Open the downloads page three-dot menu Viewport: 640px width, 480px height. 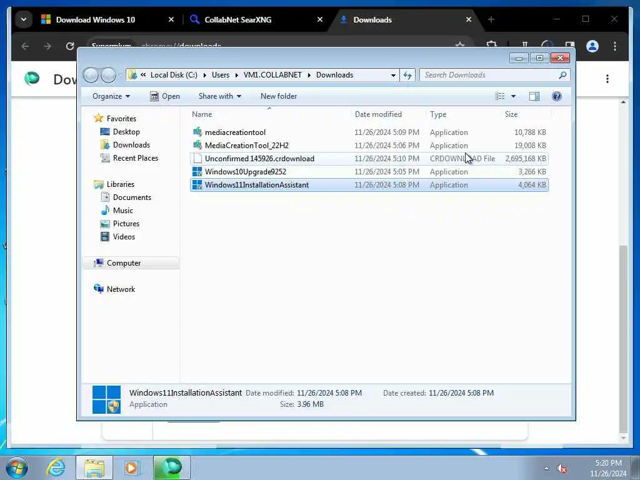[607, 79]
